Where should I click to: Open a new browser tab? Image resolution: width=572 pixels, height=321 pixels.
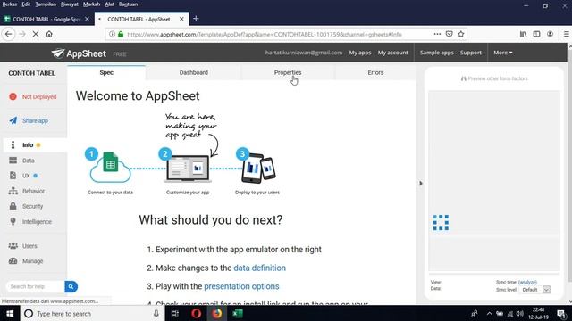pyautogui.click(x=196, y=19)
